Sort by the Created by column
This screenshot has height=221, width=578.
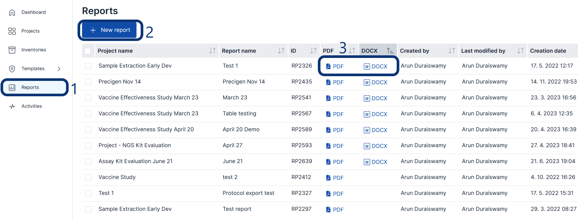pyautogui.click(x=451, y=51)
